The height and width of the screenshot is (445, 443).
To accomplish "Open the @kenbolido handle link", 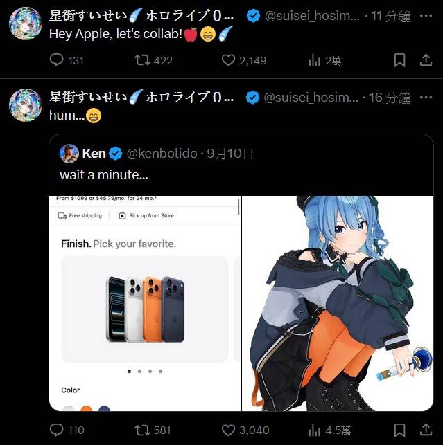I will click(162, 154).
